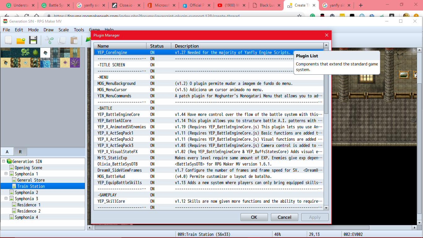The width and height of the screenshot is (423, 238).
Task: Select the -TITLE SCREEN separator row
Action: pos(209,65)
